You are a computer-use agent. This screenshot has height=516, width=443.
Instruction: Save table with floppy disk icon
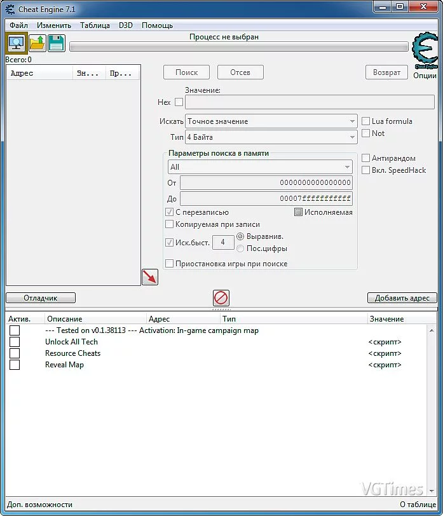tap(57, 43)
